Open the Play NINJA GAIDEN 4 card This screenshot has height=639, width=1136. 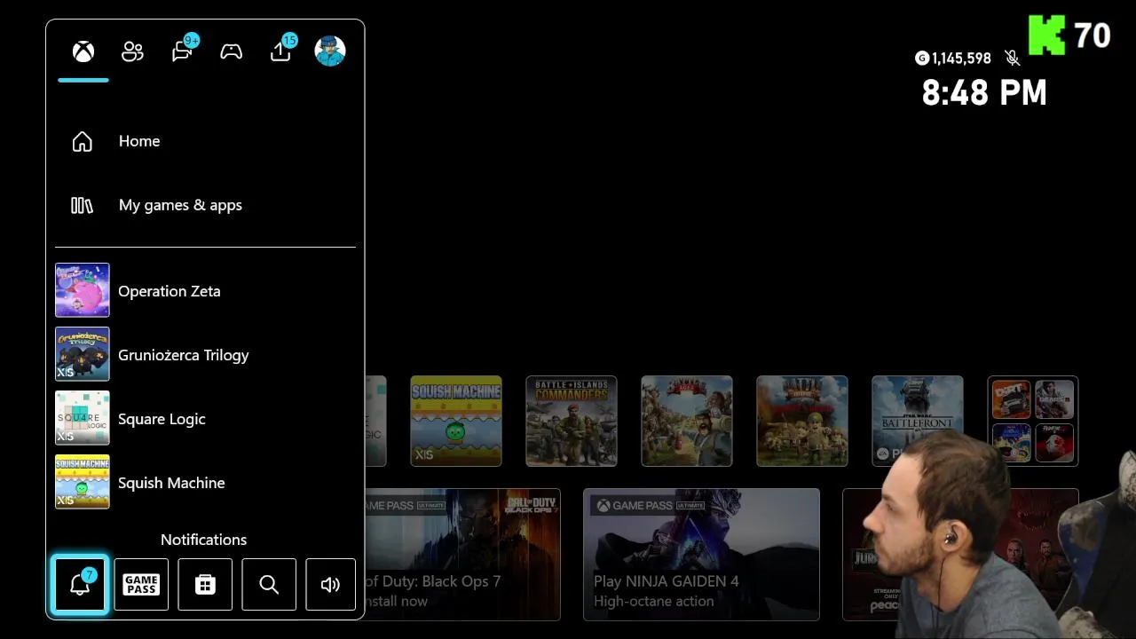coord(701,555)
